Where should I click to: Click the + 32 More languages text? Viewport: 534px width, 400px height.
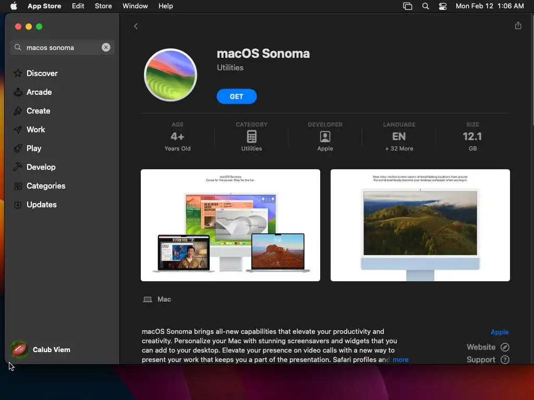pyautogui.click(x=399, y=148)
